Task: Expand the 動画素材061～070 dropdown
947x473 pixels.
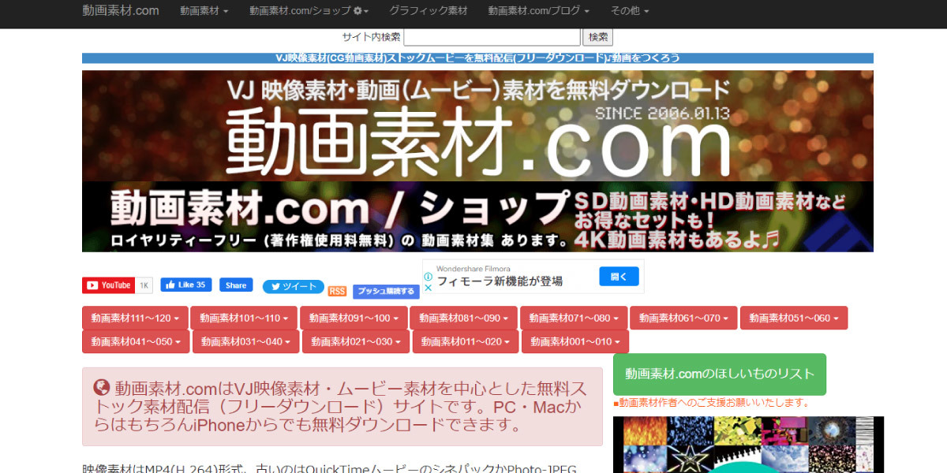Action: coord(683,318)
